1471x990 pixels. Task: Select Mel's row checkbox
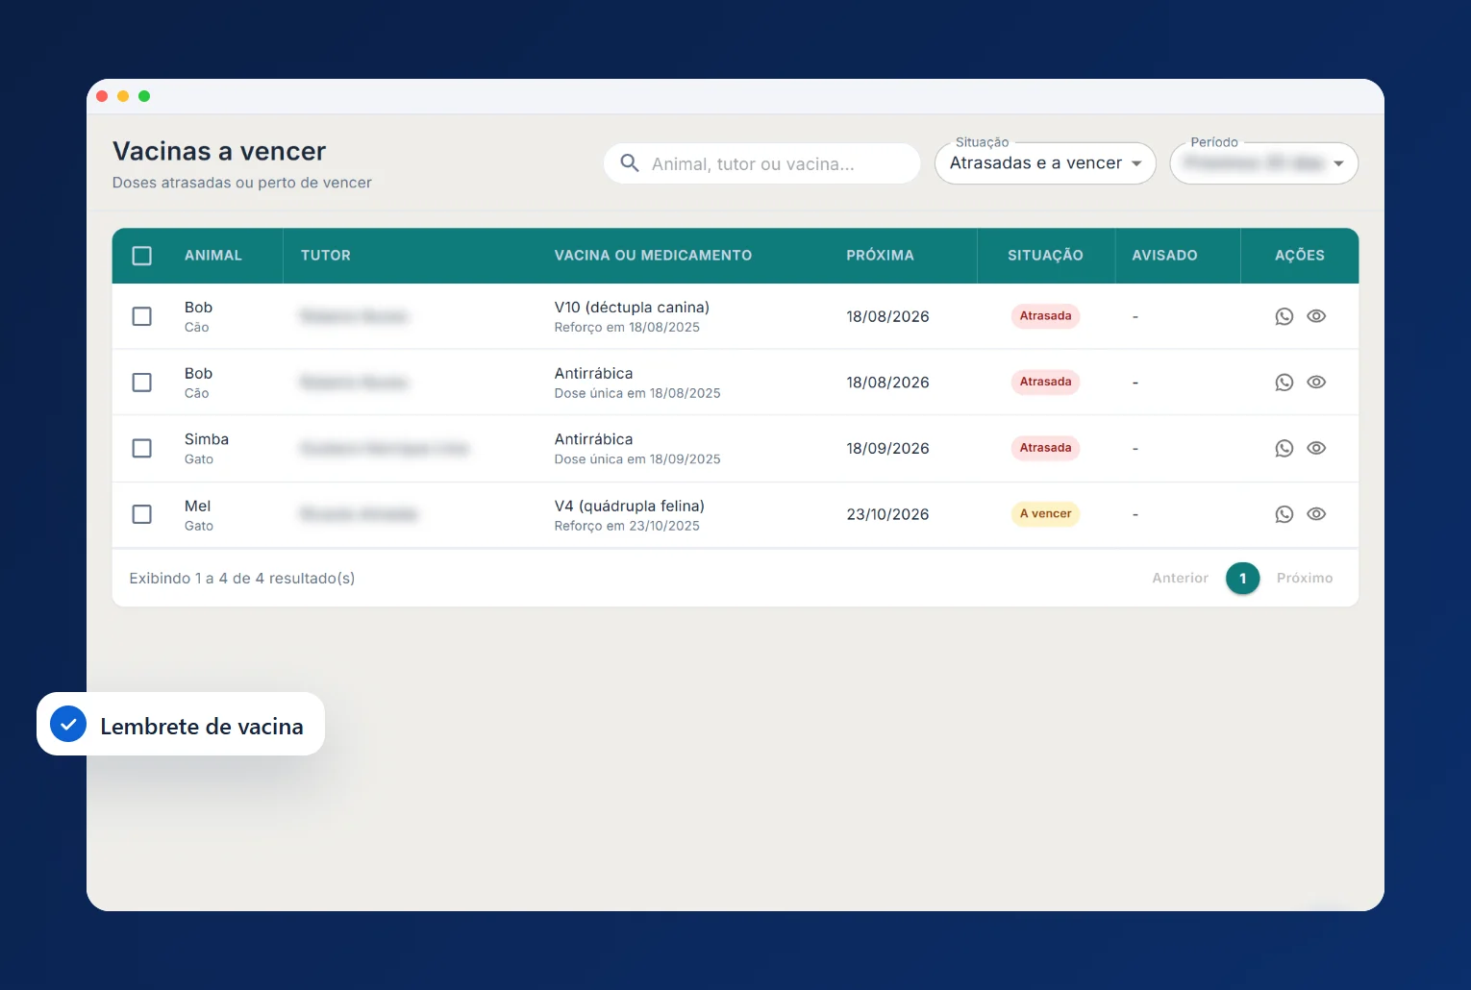point(142,514)
